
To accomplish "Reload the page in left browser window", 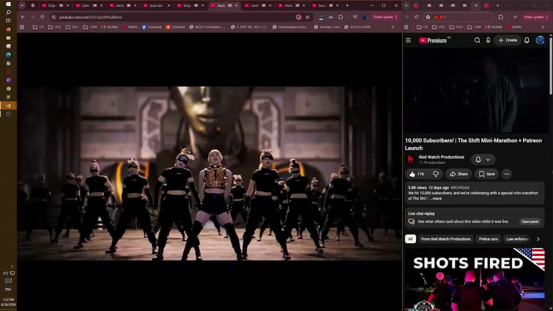I will 42,17.
